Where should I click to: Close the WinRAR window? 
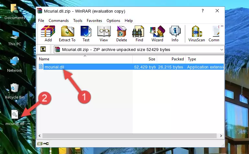217,11
